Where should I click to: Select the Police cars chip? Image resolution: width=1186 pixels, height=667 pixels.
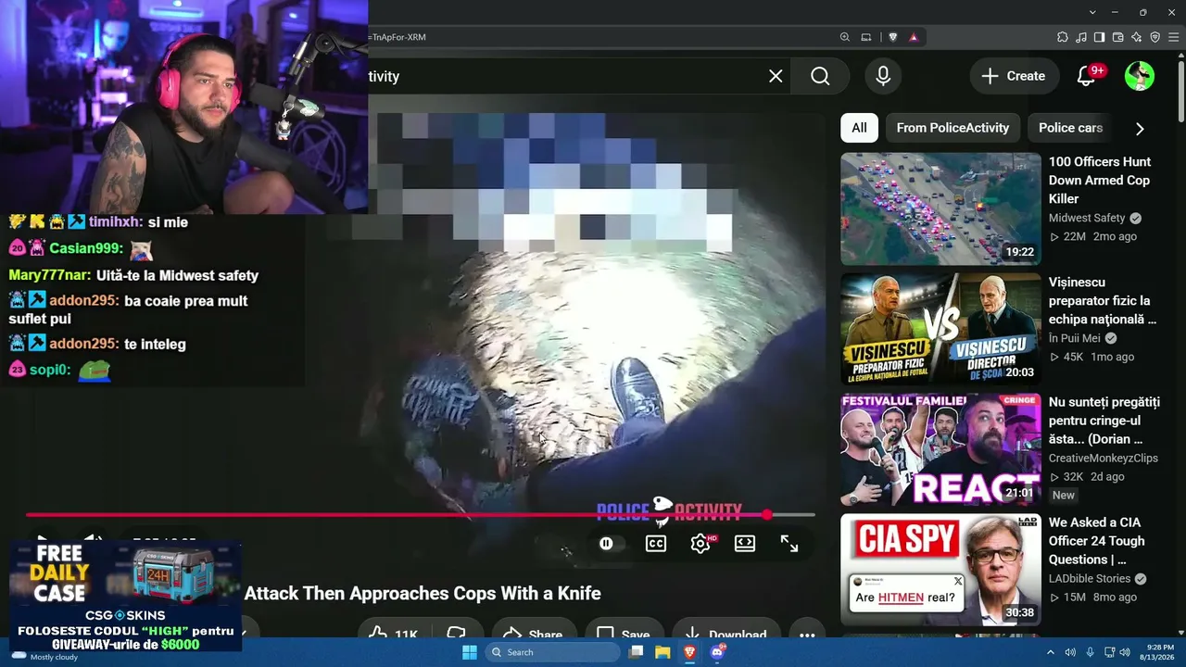coord(1070,128)
